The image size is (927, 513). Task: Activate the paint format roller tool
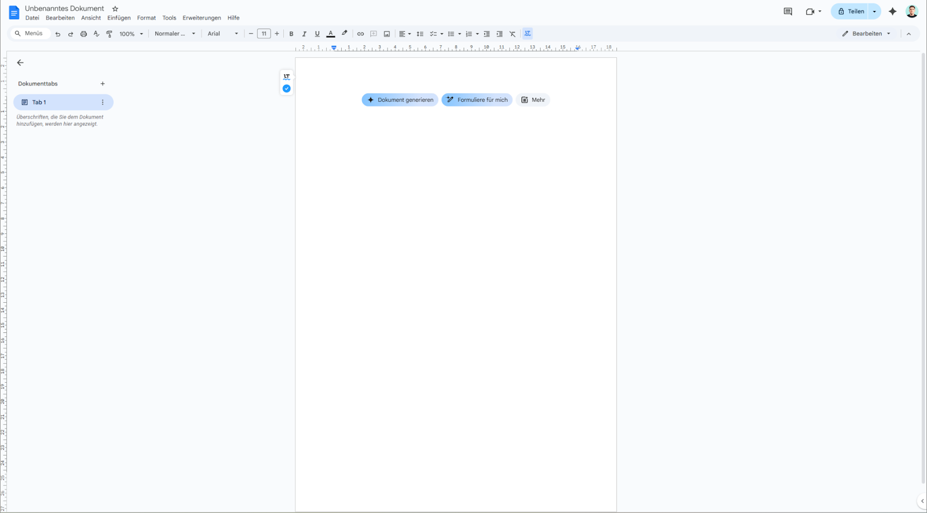tap(110, 34)
